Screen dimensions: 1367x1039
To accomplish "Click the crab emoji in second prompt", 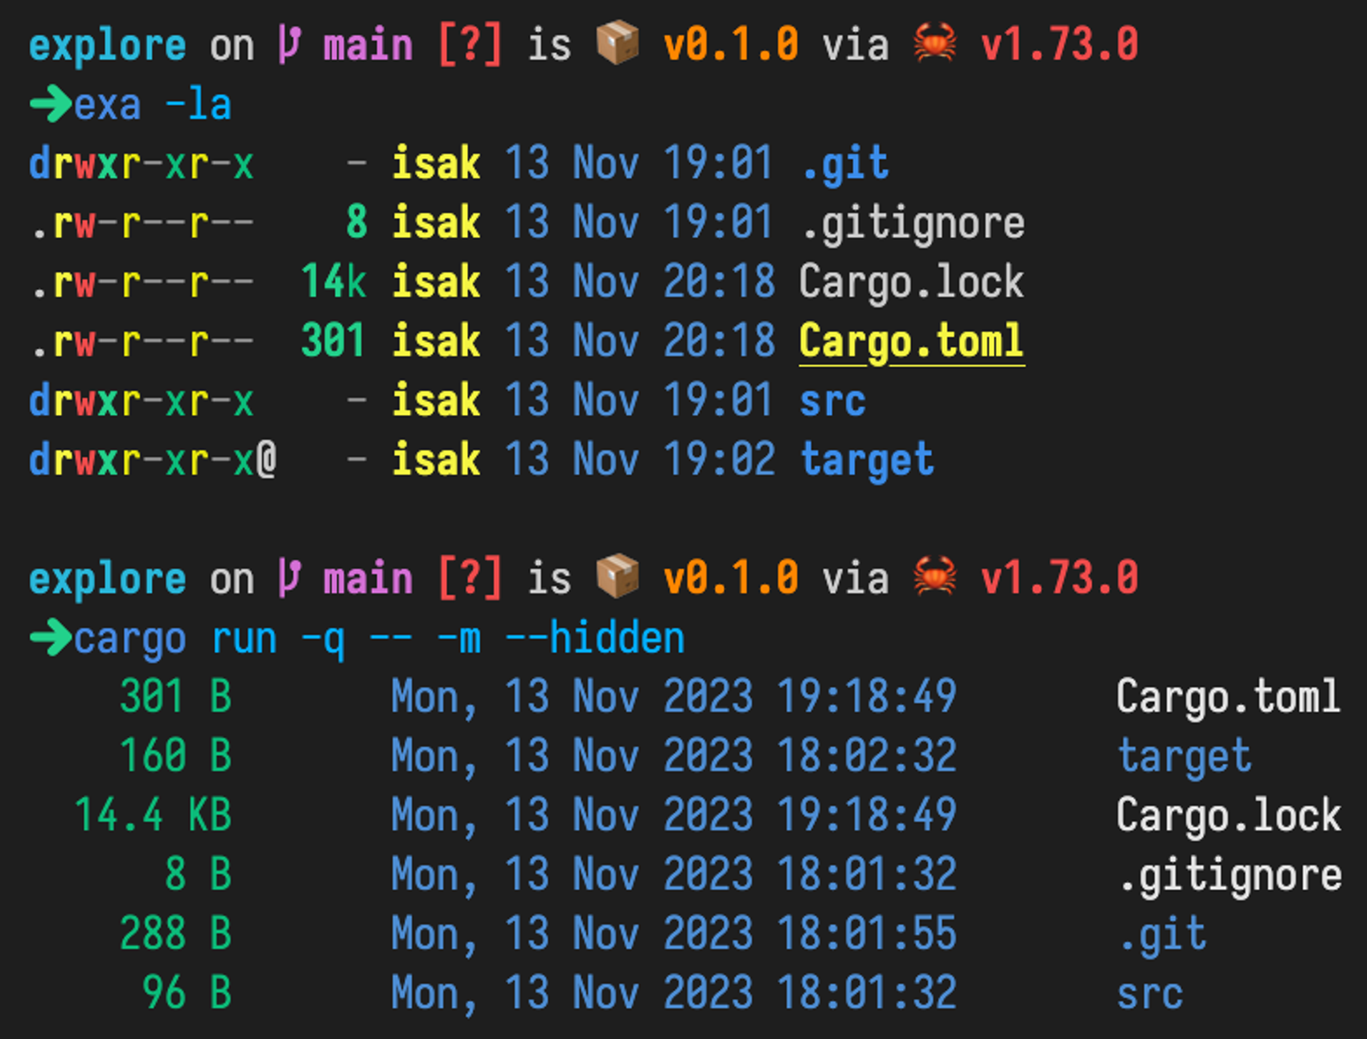I will (x=935, y=577).
